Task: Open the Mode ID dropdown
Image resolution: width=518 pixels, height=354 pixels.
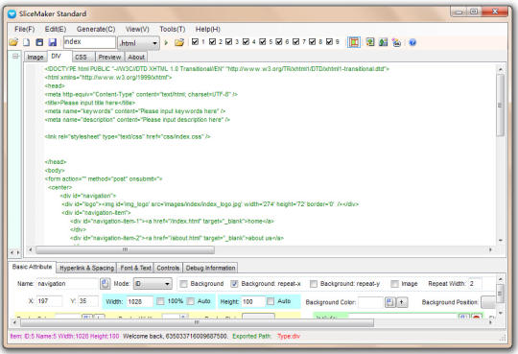Action: [153, 284]
